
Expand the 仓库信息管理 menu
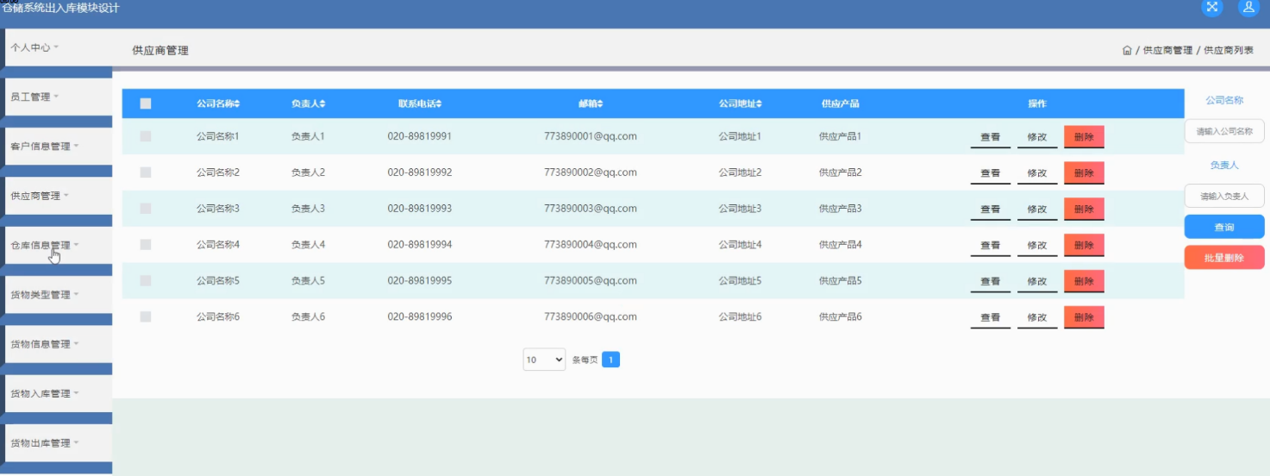click(59, 245)
